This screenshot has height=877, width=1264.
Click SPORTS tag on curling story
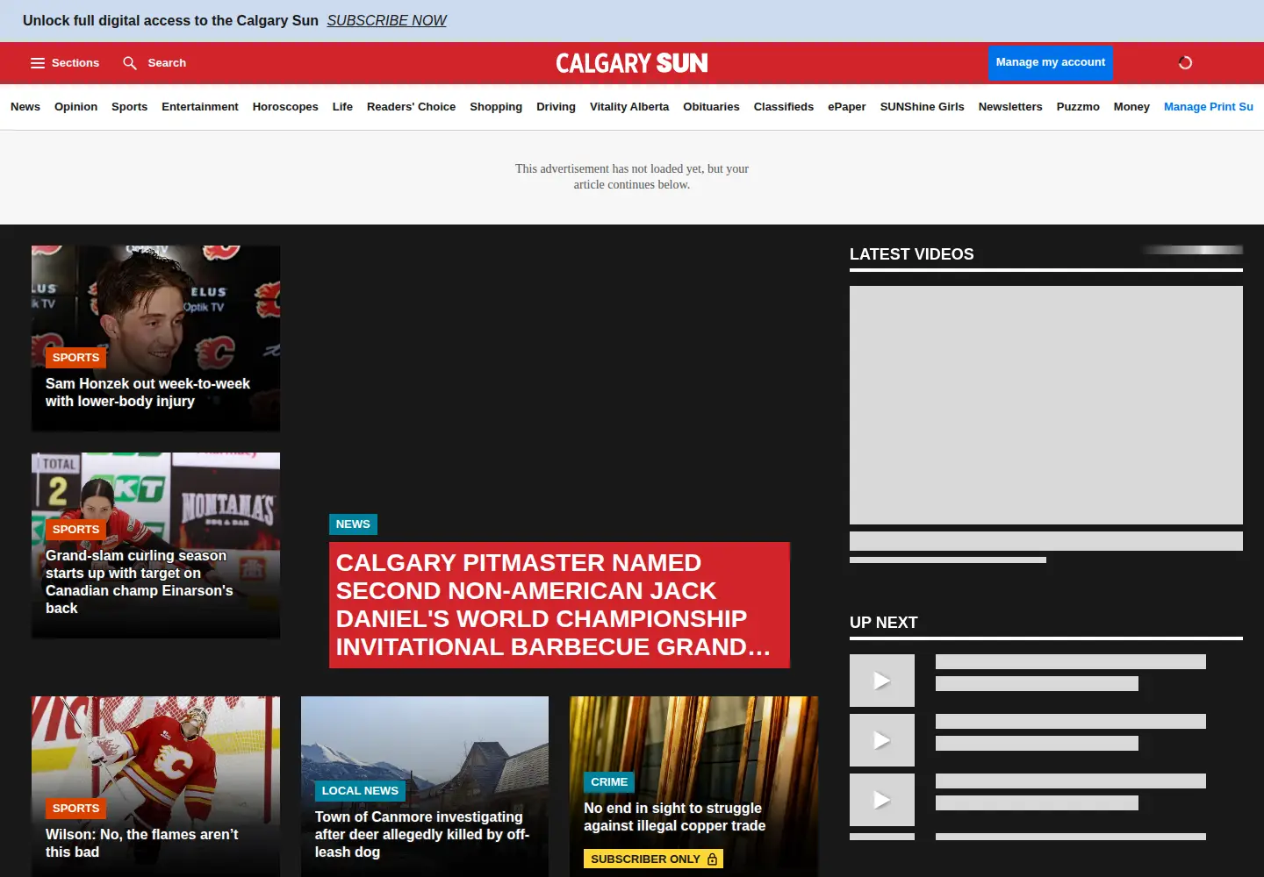(75, 530)
